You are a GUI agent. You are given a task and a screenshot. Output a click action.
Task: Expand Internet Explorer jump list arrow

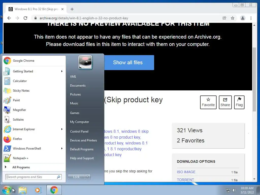(62, 129)
